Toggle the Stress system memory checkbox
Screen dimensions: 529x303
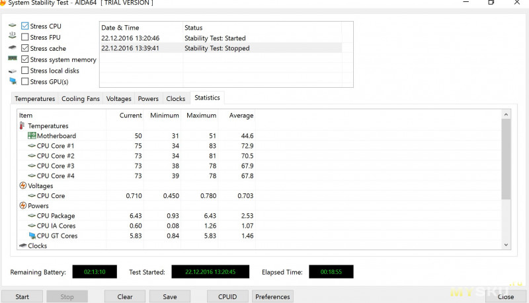click(x=24, y=59)
